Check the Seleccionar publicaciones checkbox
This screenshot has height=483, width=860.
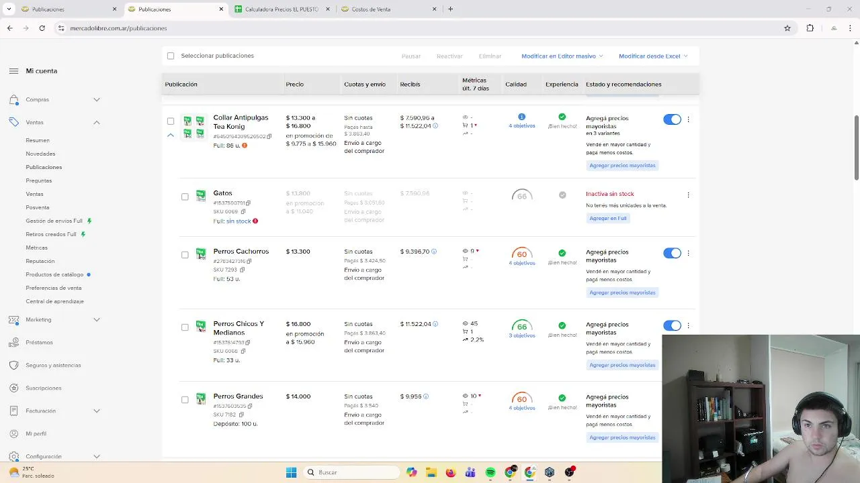click(171, 56)
